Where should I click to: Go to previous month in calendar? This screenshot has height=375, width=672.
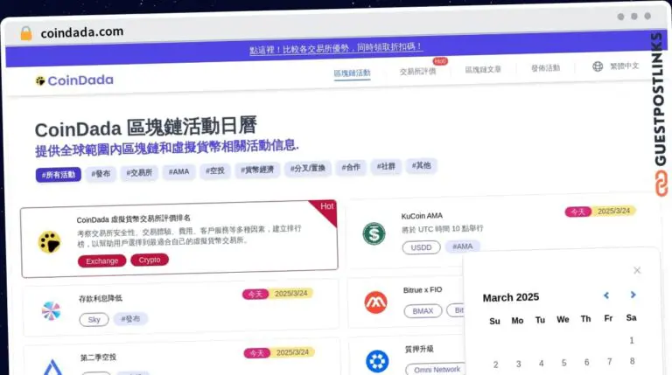[x=605, y=295]
